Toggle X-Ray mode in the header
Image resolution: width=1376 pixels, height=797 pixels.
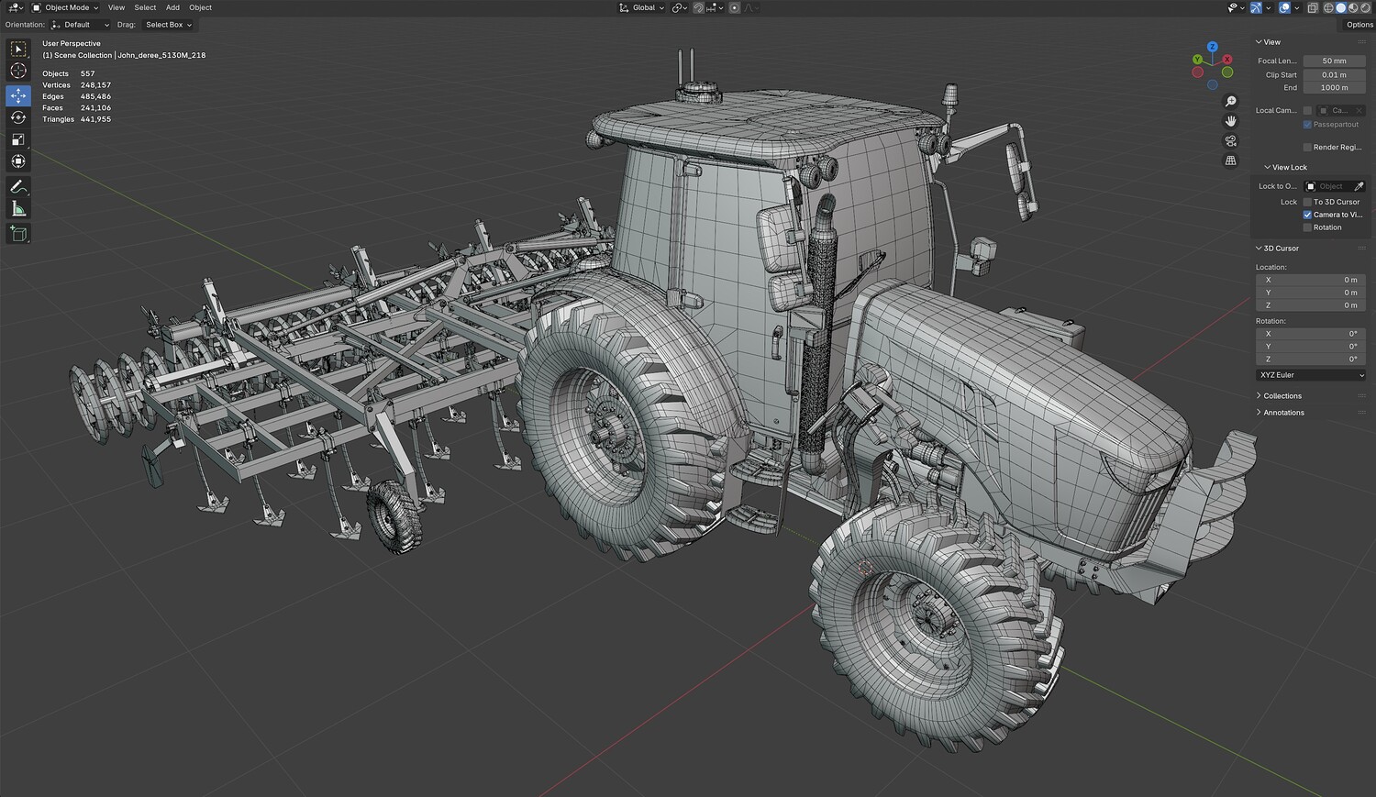pyautogui.click(x=1313, y=7)
